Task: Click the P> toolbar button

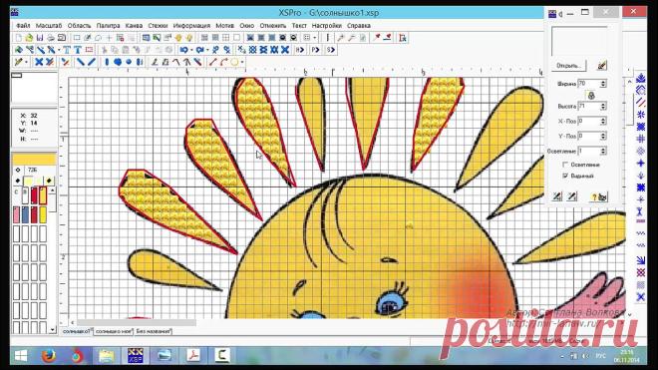Action: pyautogui.click(x=315, y=50)
